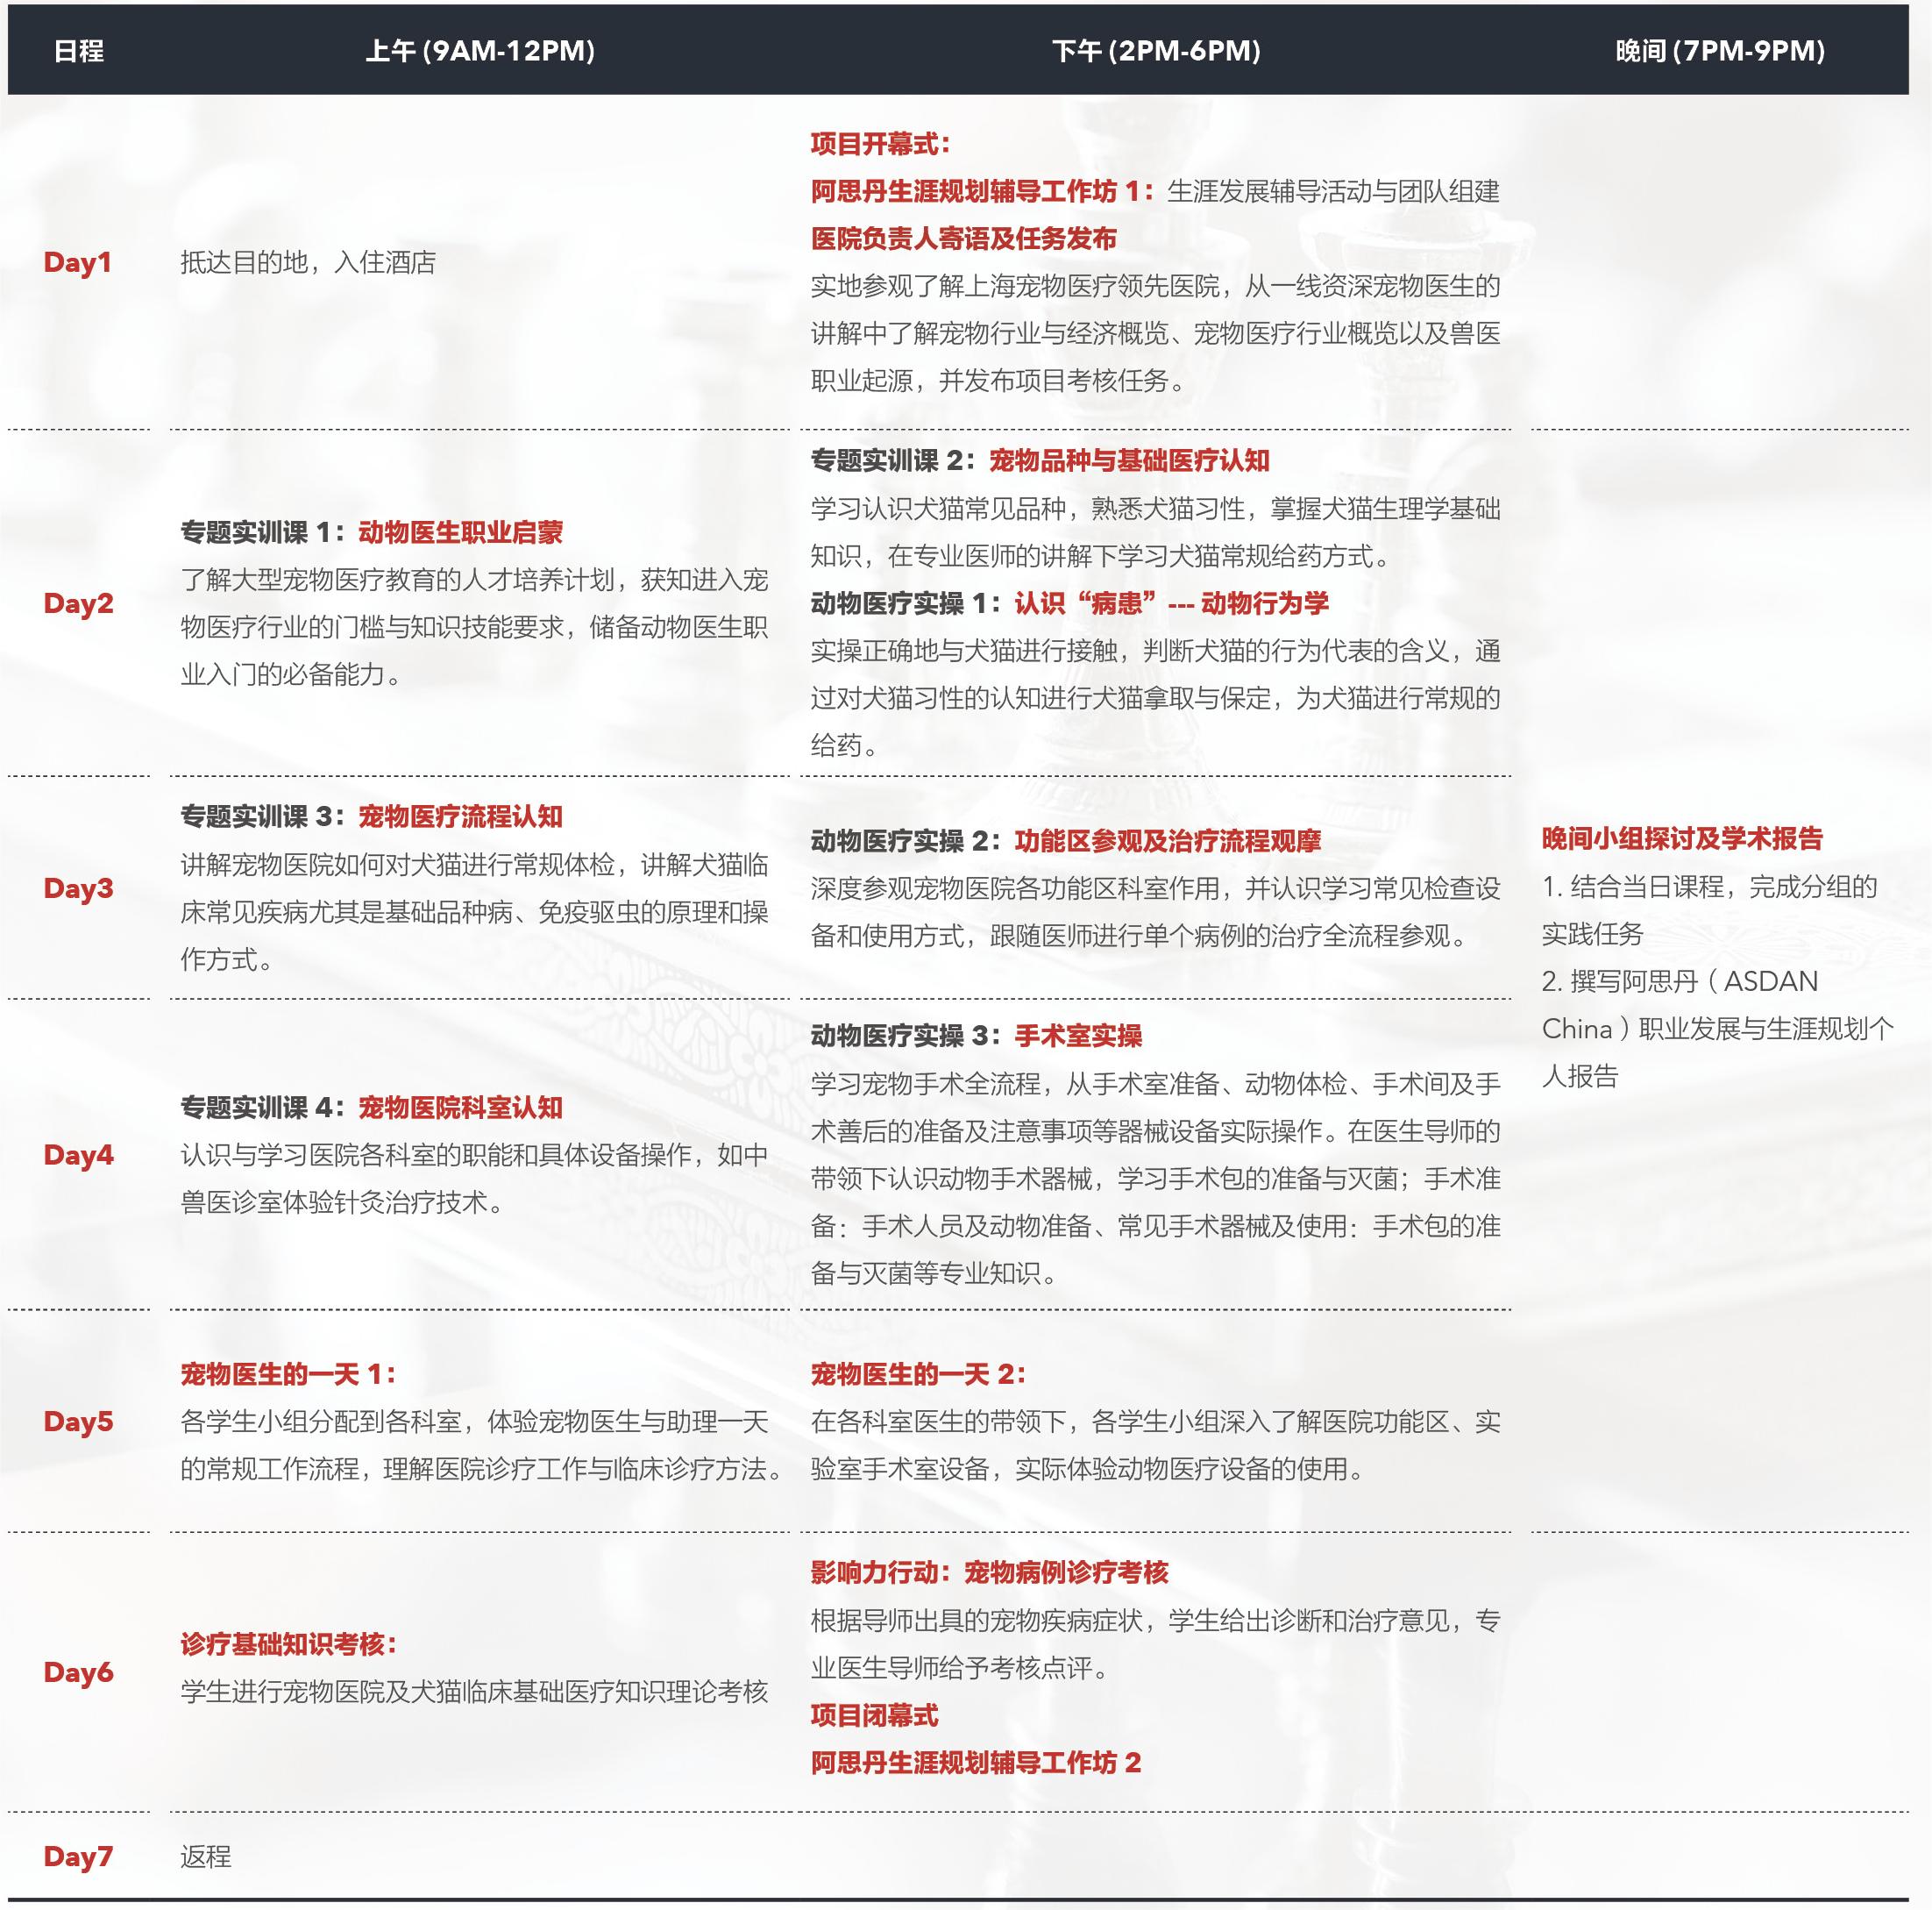Click the label 专题实训课 3
This screenshot has width=1932, height=1910.
262,816
